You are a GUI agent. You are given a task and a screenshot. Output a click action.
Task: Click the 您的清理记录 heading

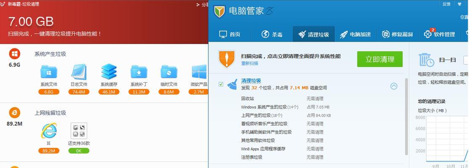point(431,101)
